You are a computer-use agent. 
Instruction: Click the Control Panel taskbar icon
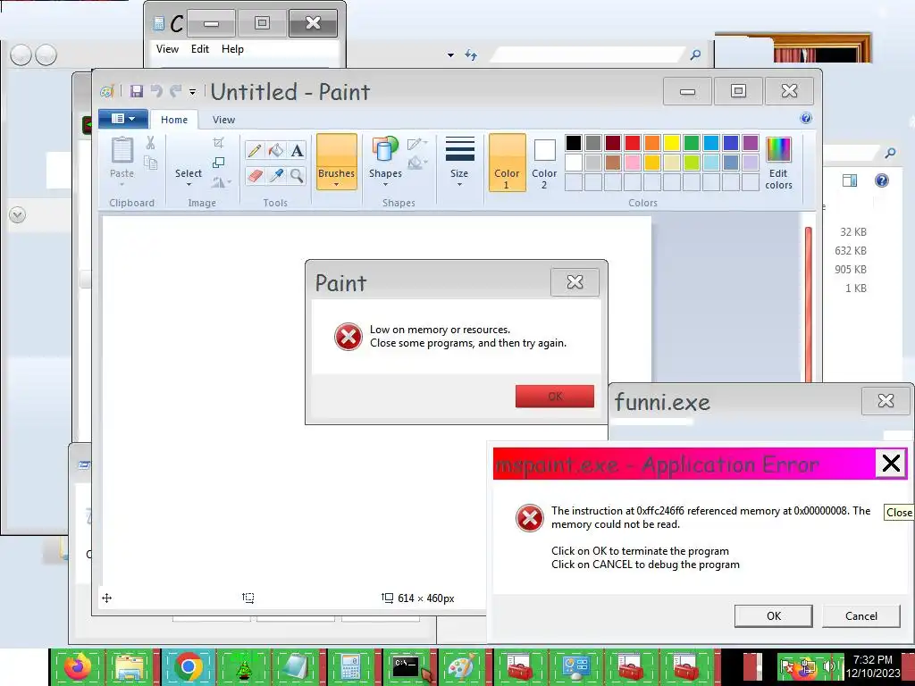(x=575, y=666)
